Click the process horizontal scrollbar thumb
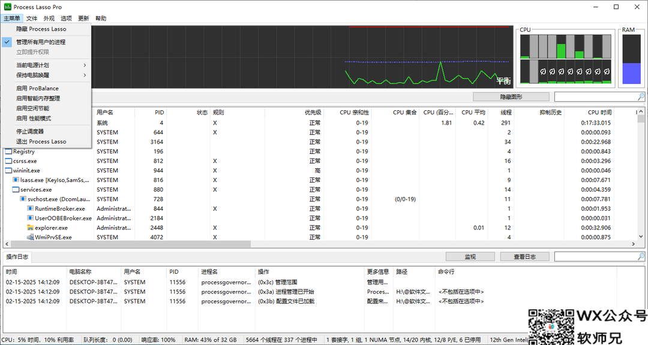Viewport: 648px width, 345px height. click(x=131, y=244)
